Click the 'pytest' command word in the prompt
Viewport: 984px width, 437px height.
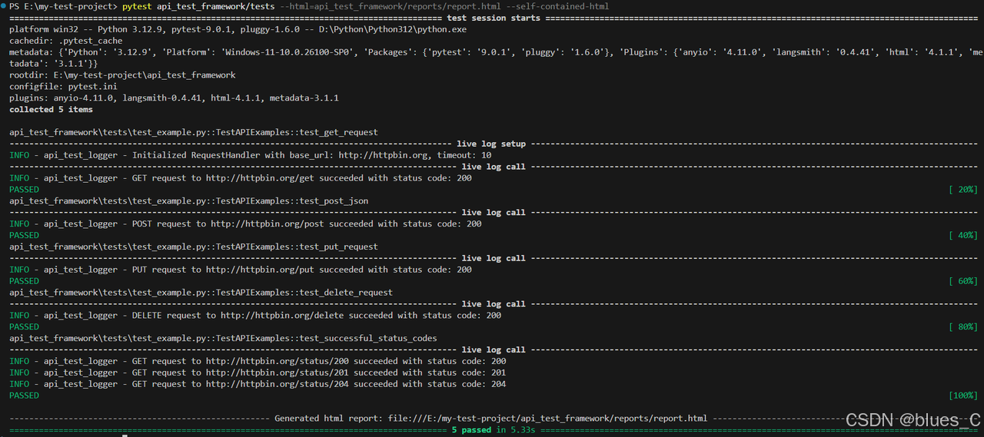pos(137,6)
